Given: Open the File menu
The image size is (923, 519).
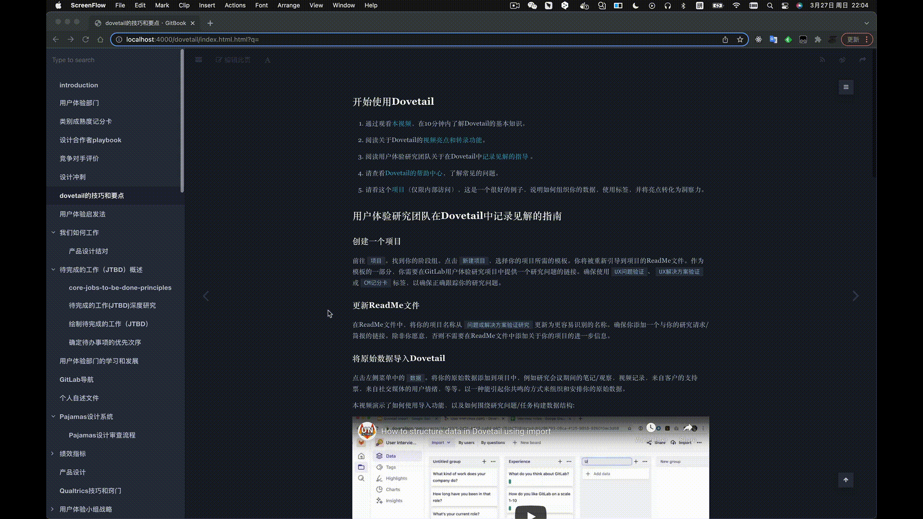Looking at the screenshot, I should tap(120, 5).
